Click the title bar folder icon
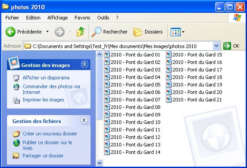The height and width of the screenshot is (168, 247). click(5, 7)
